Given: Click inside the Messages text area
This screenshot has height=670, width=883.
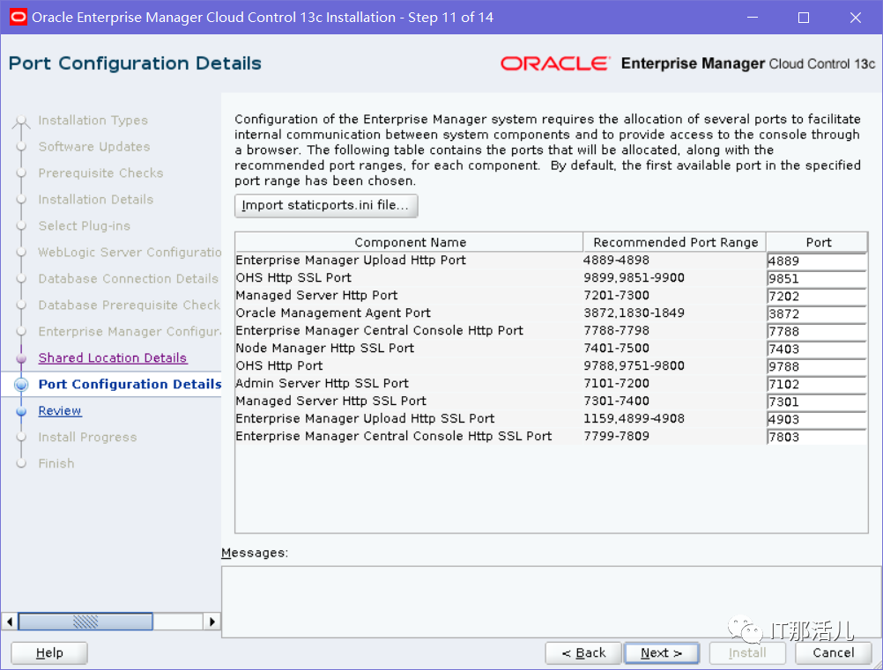Looking at the screenshot, I should coord(551,601).
